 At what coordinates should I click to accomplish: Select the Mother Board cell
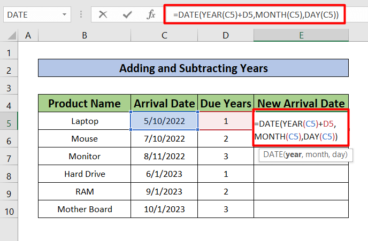pyautogui.click(x=85, y=209)
